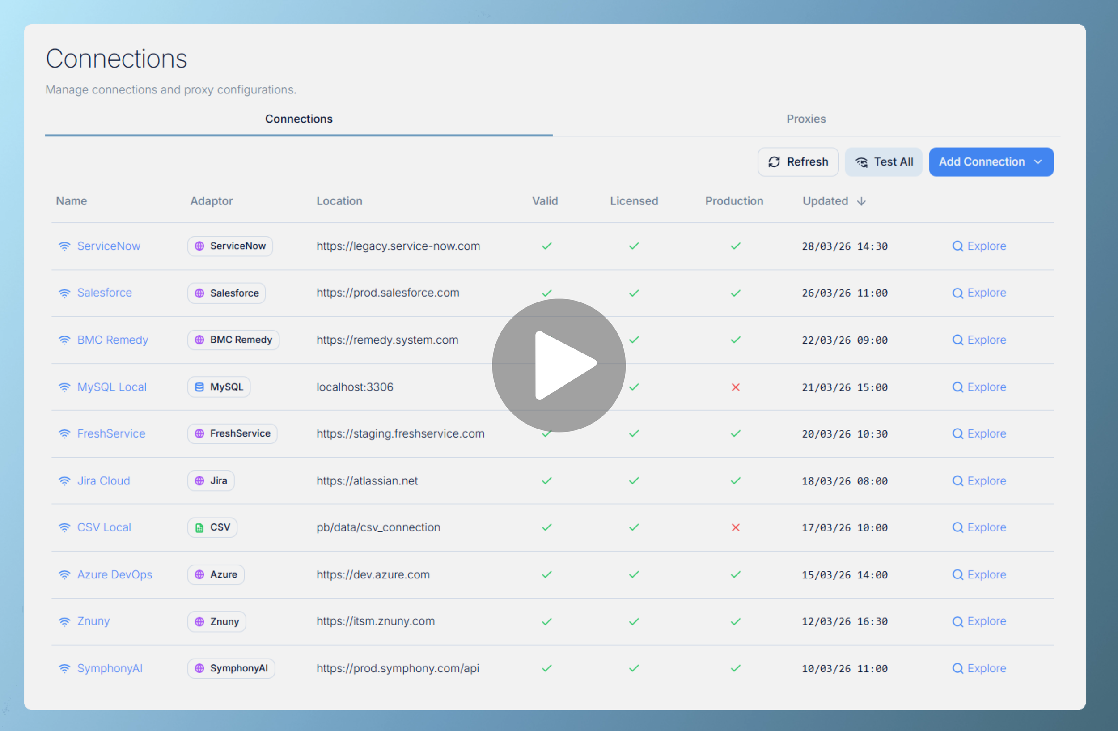The height and width of the screenshot is (731, 1118).
Task: Sort by the Name column header
Action: (72, 201)
